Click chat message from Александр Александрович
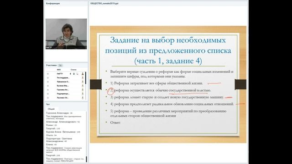 (x=63, y=122)
